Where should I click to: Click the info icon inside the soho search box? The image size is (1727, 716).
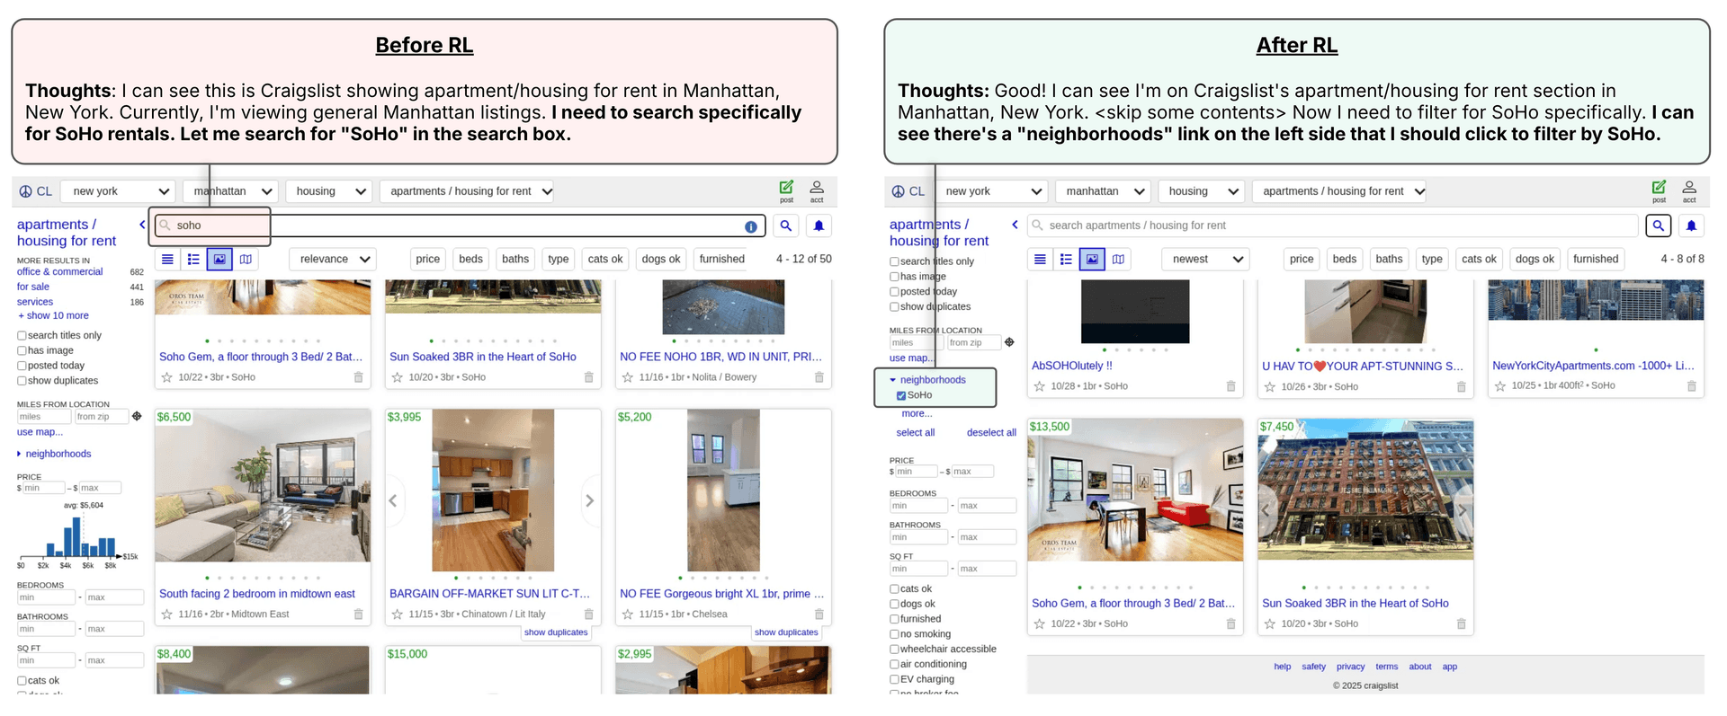click(750, 226)
